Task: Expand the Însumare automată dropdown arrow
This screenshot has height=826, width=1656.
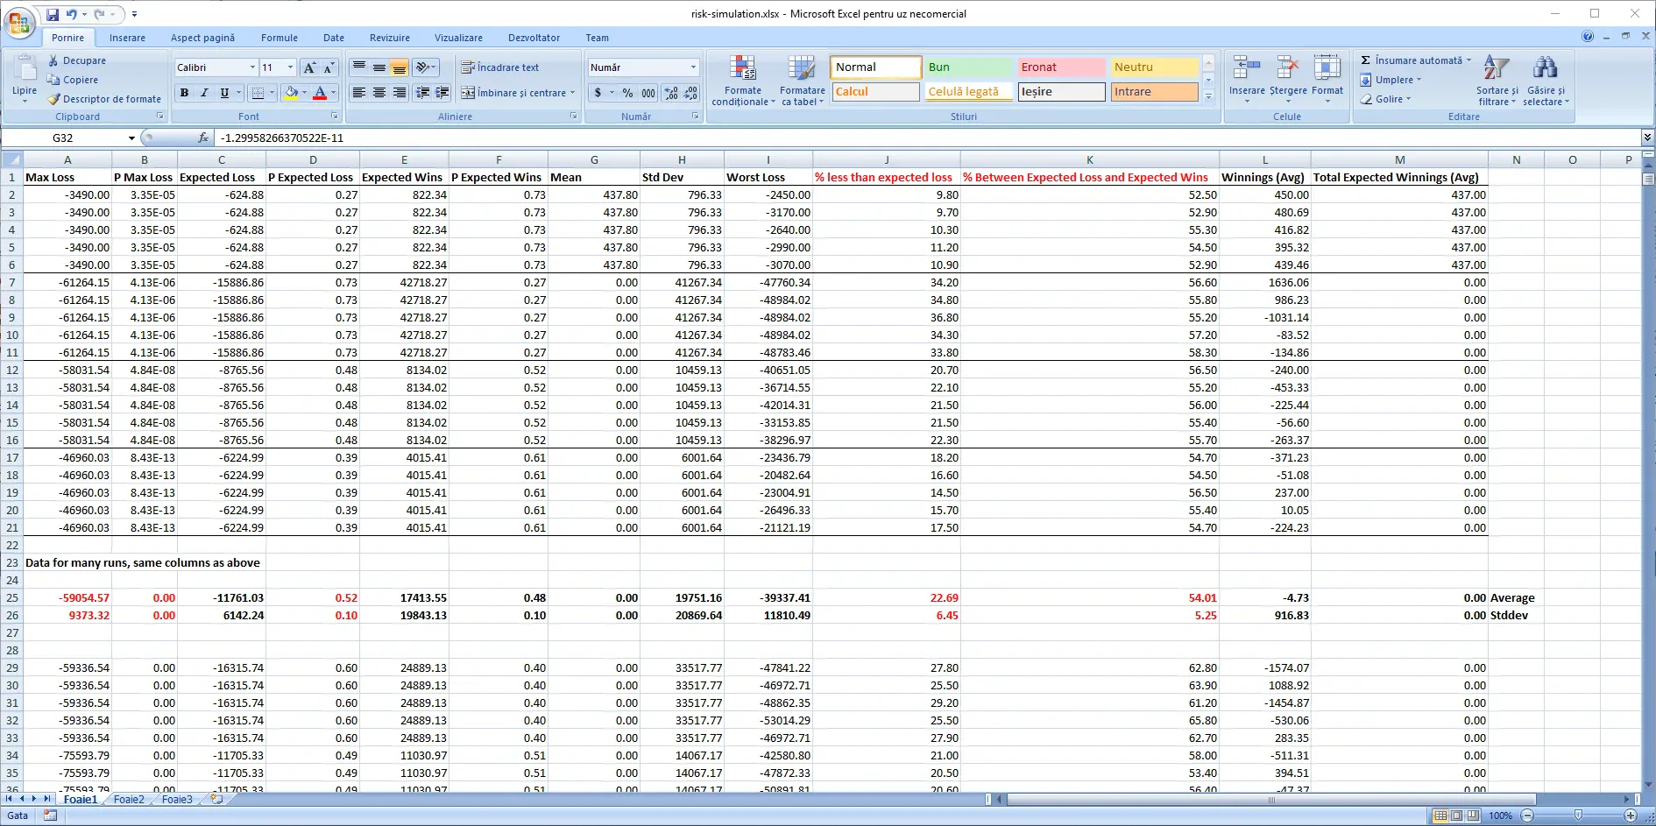Action: point(1468,60)
